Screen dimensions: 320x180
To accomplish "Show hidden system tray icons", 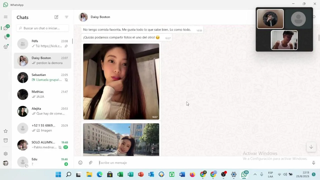I will coord(255,174).
